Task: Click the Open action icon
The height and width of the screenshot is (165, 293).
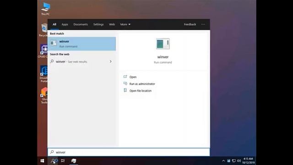Action: [125, 77]
